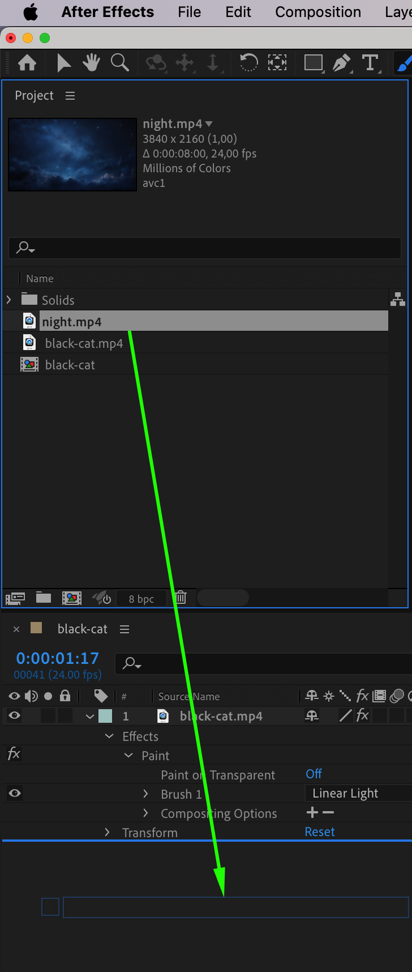Open the Edit menu
412x972 pixels.
(x=238, y=12)
